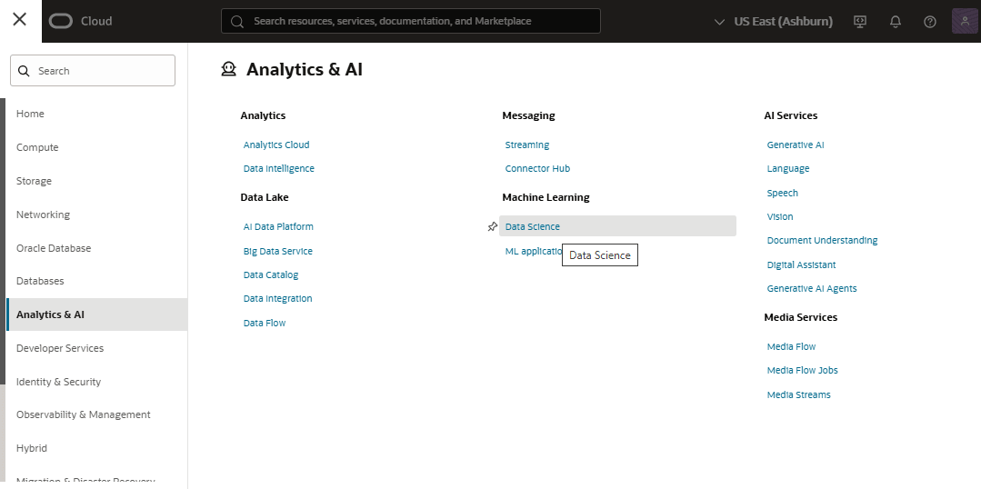Click the Machine Learning section heading
The width and height of the screenshot is (981, 489).
tap(546, 197)
